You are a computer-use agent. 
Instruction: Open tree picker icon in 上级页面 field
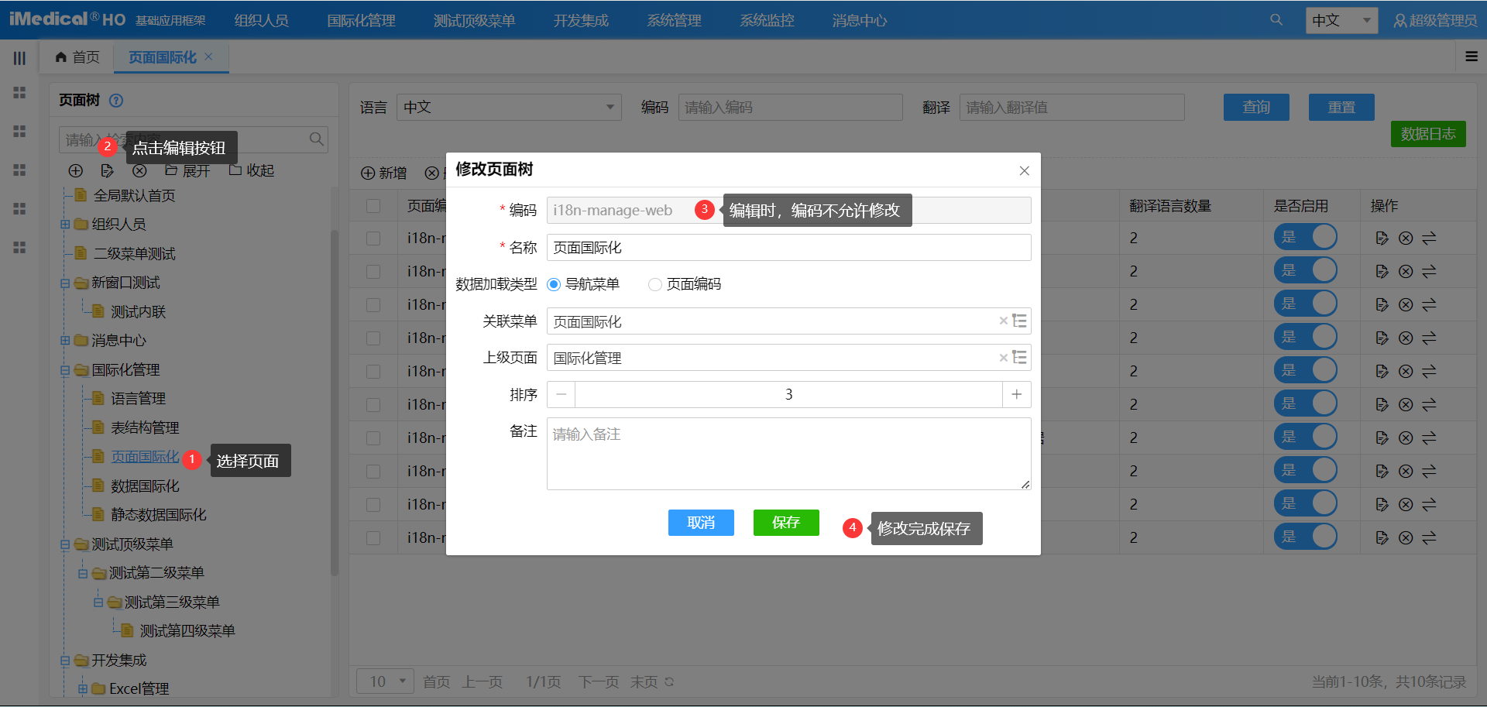(x=1020, y=357)
